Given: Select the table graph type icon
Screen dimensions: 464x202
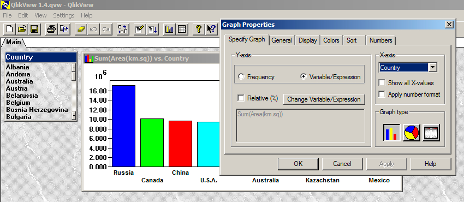Looking at the screenshot, I should coord(431,133).
